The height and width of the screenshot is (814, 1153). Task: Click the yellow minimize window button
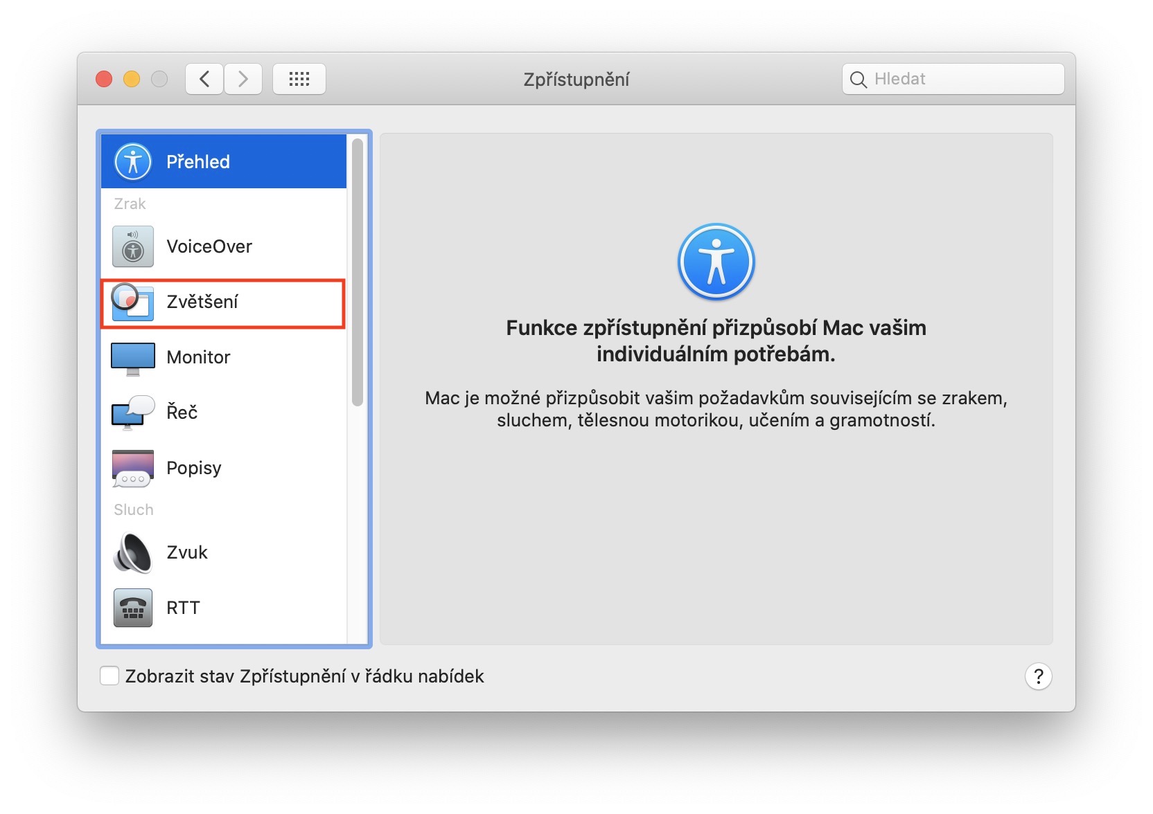coord(132,79)
